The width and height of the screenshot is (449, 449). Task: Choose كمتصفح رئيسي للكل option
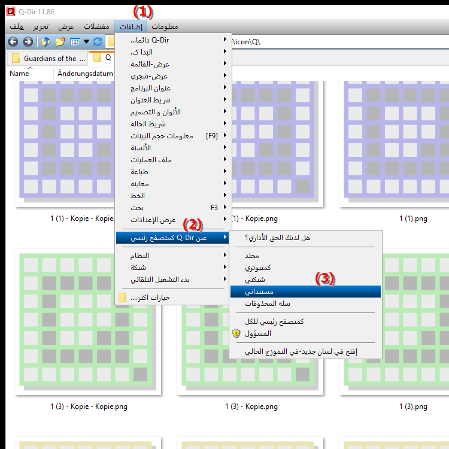305,321
